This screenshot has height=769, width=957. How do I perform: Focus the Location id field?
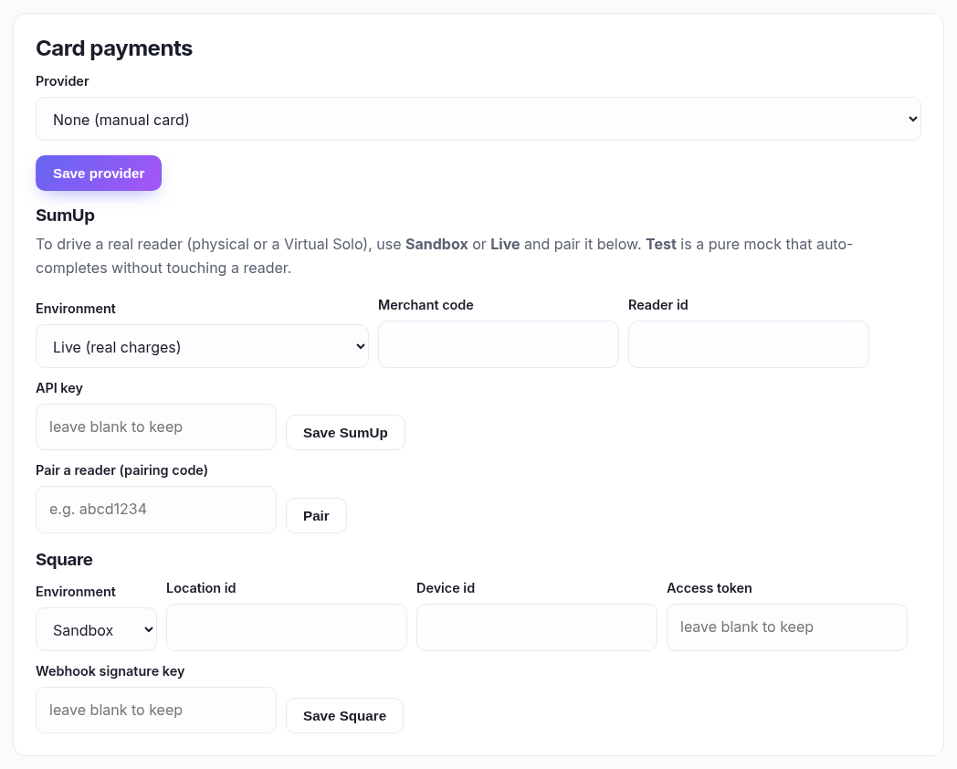(x=286, y=627)
